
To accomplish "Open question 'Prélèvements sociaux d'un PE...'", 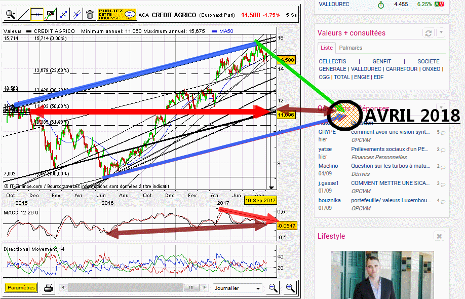I will pos(390,149).
